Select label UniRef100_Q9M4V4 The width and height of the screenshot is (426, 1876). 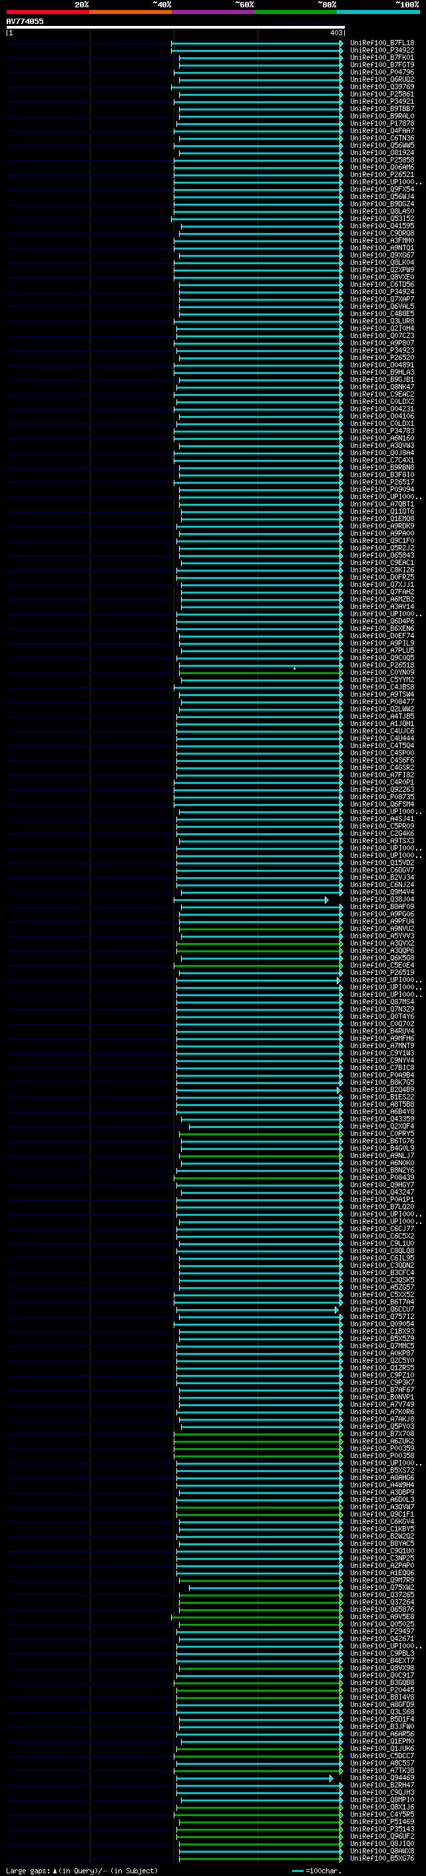click(x=381, y=892)
